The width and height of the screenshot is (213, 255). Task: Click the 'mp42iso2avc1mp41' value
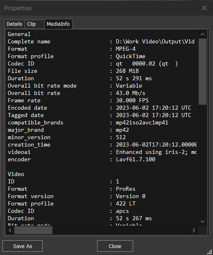click(142, 123)
